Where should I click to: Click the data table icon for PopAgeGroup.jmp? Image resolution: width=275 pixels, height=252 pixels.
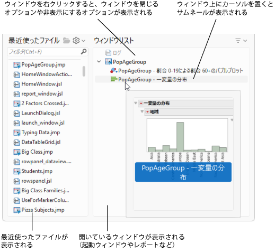click(x=17, y=65)
